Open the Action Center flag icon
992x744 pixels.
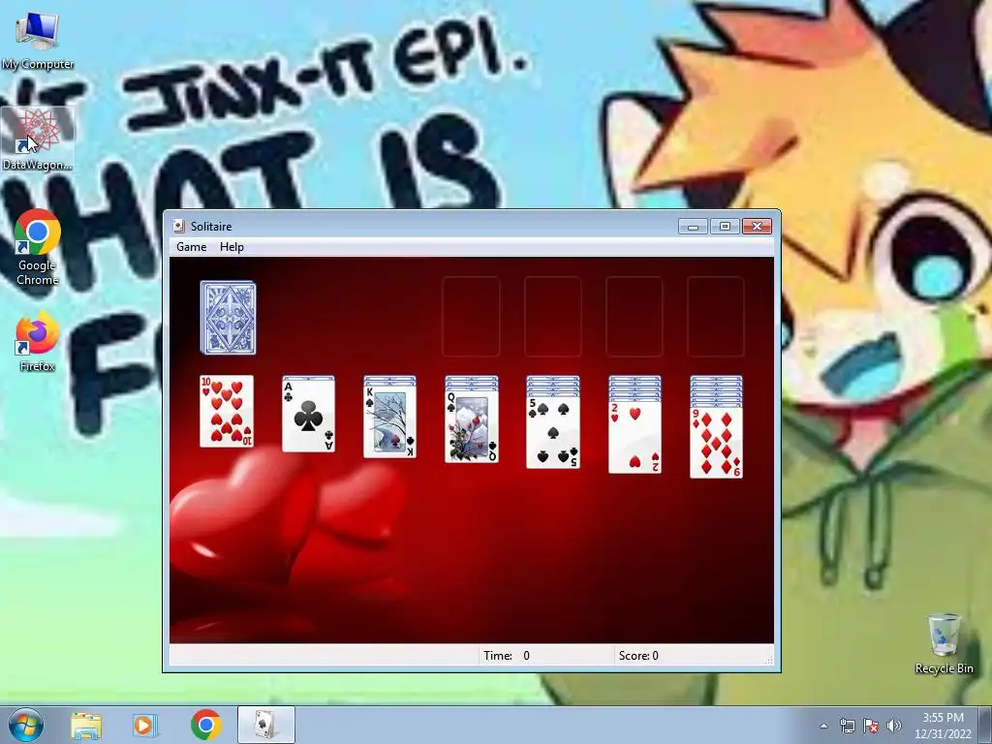pos(871,726)
